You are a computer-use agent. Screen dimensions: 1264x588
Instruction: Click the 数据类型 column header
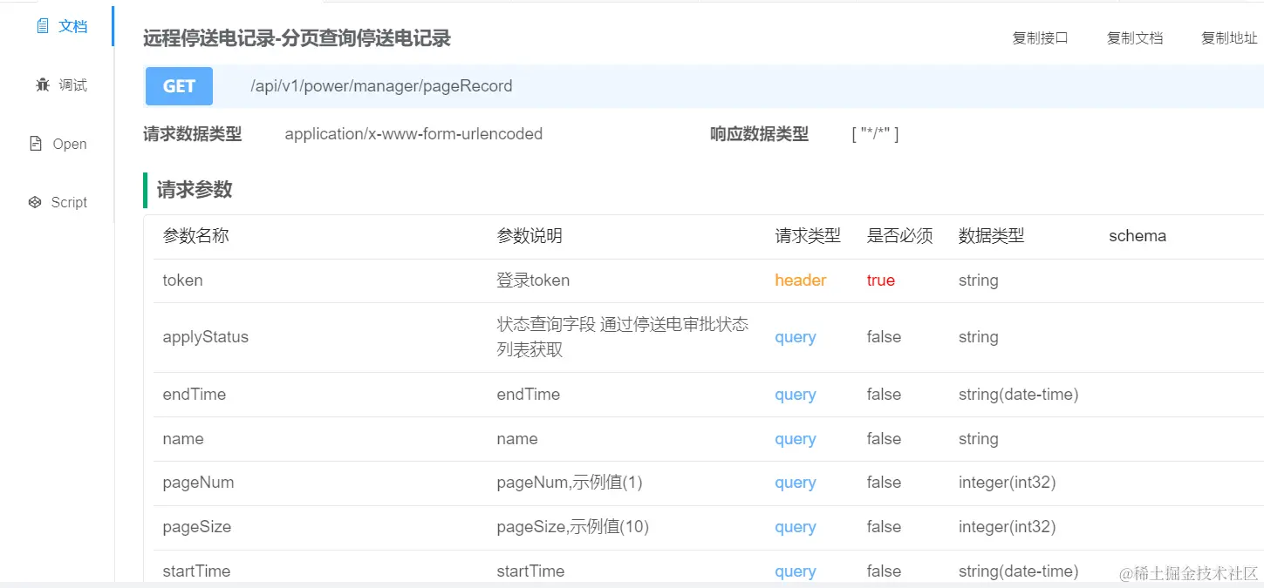[x=991, y=236]
